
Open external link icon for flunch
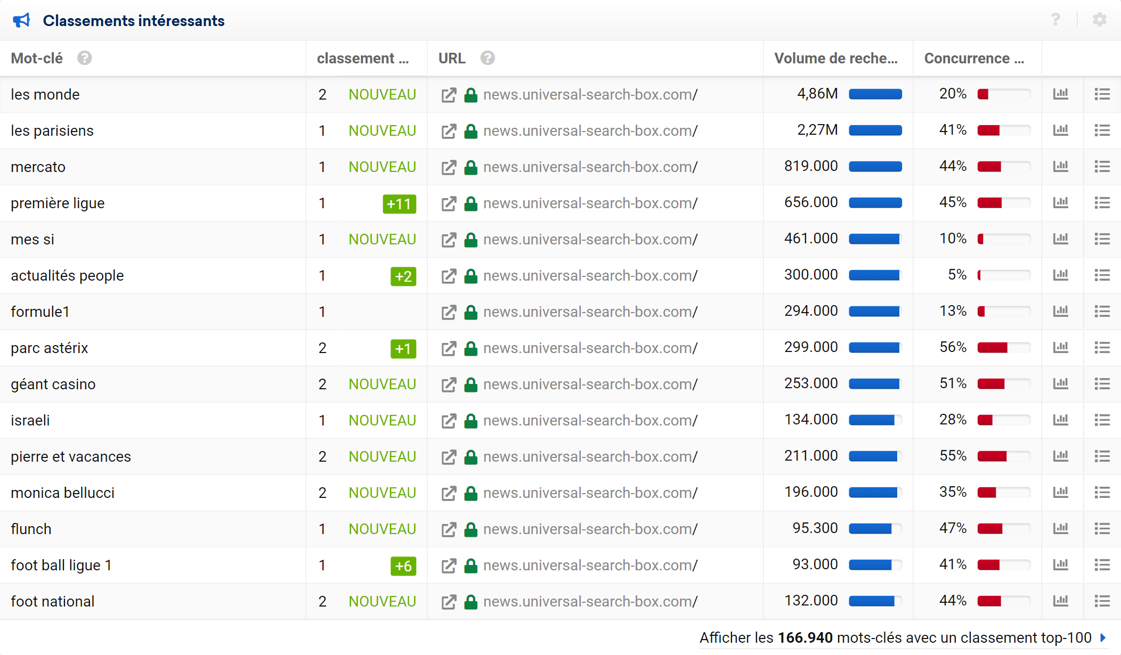click(449, 529)
